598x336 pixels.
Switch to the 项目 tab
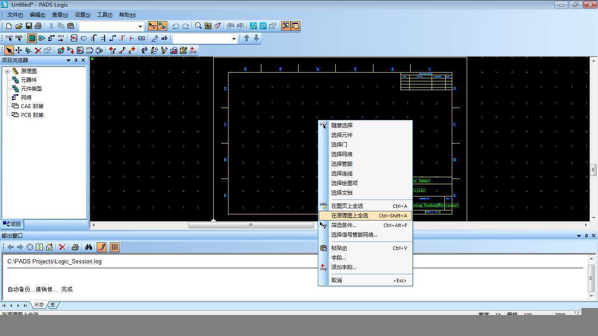(x=12, y=224)
